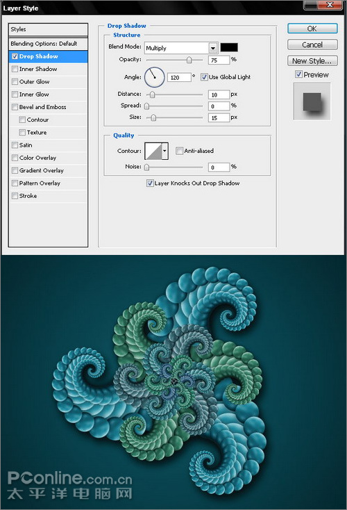Open the Contour picker dropdown arrow
Viewport: 347px width, 510px height.
point(164,151)
